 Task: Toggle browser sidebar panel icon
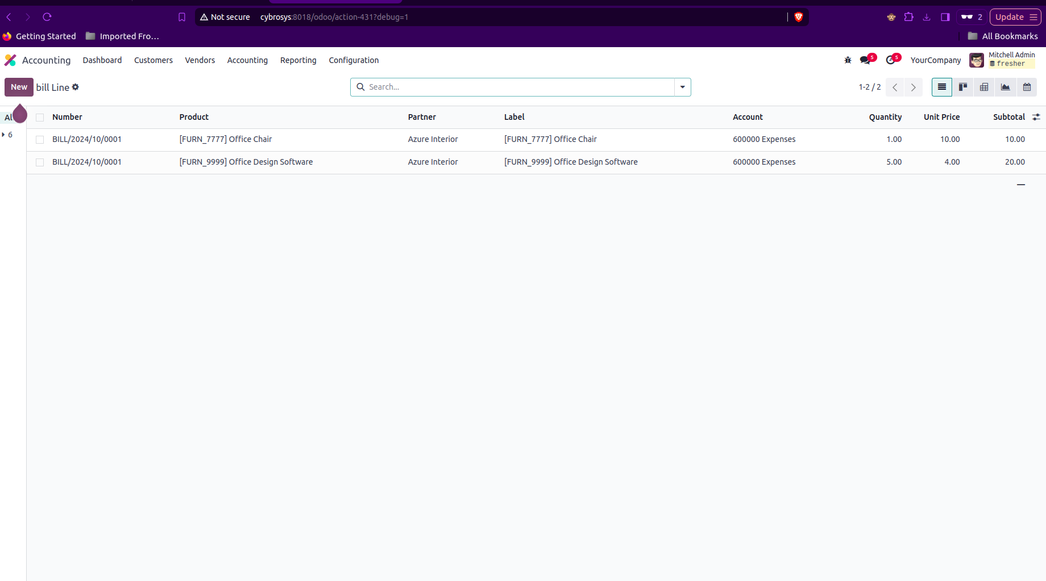pyautogui.click(x=945, y=17)
